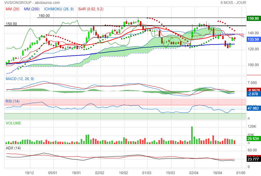Image resolution: width=261 pixels, height=176 pixels.
Task: Click the RSI (14) panel label
Action: [12, 101]
